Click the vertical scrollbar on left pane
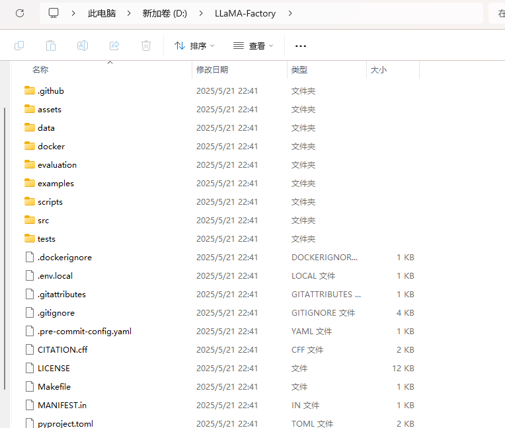 click(5, 248)
